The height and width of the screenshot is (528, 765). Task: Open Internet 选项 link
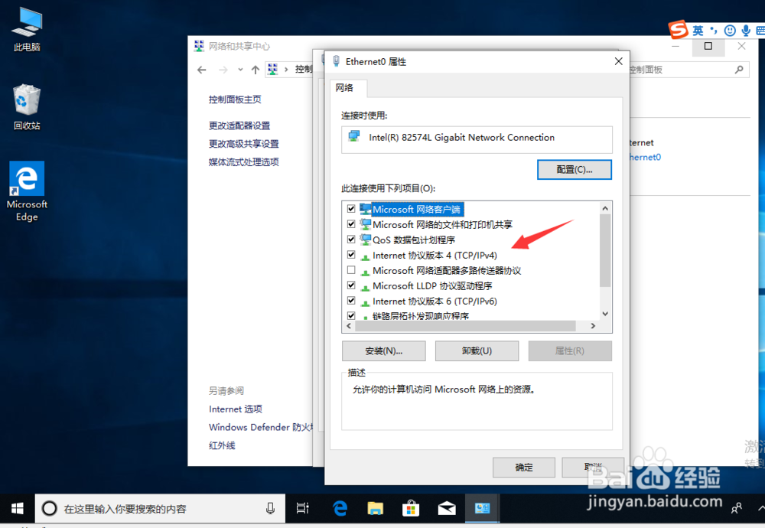(x=236, y=409)
